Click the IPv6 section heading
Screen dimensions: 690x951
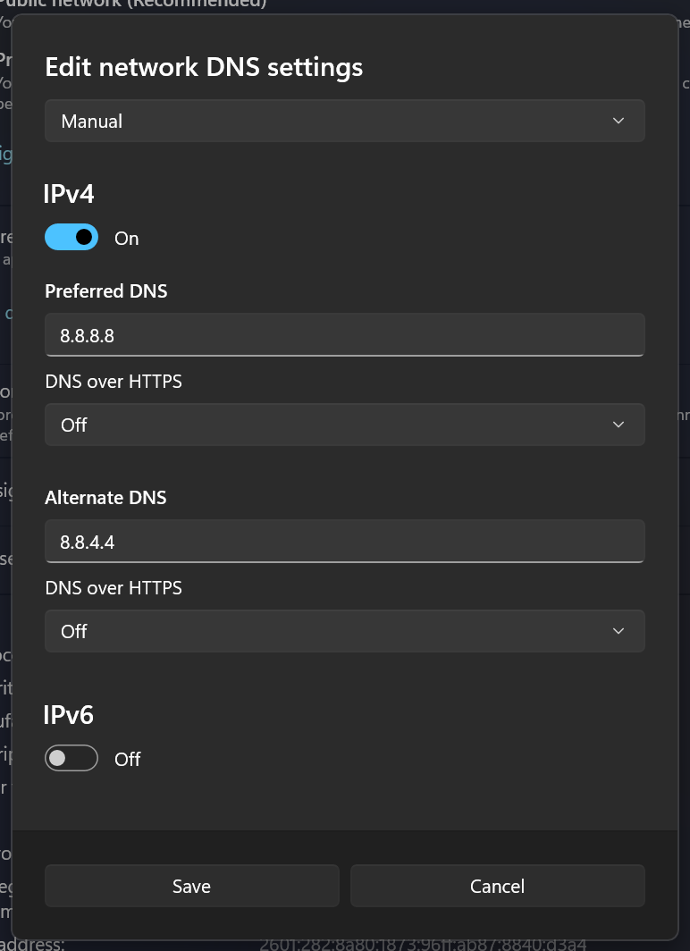(x=69, y=714)
